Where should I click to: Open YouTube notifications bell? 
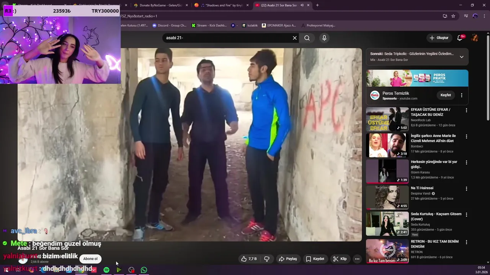(x=460, y=38)
